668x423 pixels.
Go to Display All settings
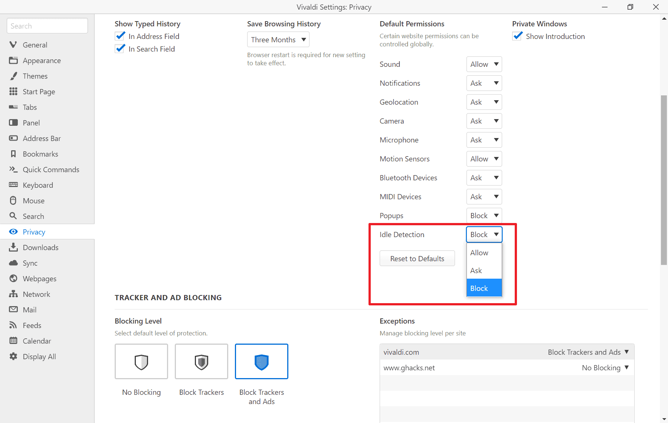39,357
